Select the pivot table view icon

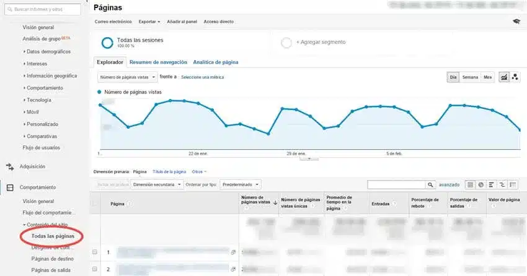513,185
